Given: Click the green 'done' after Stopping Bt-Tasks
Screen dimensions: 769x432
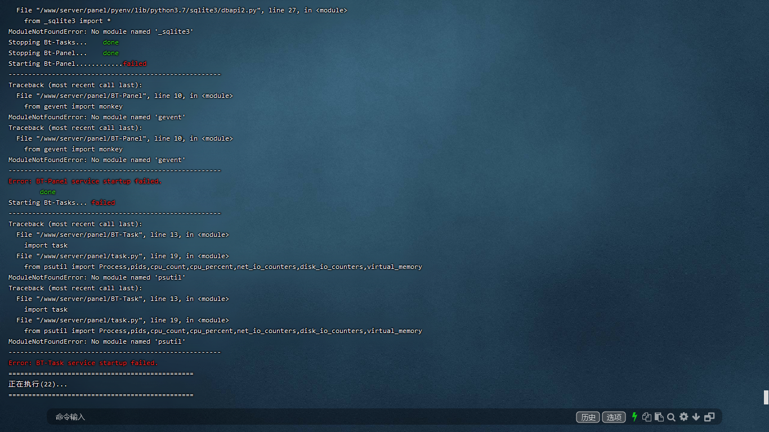Looking at the screenshot, I should pyautogui.click(x=111, y=42).
